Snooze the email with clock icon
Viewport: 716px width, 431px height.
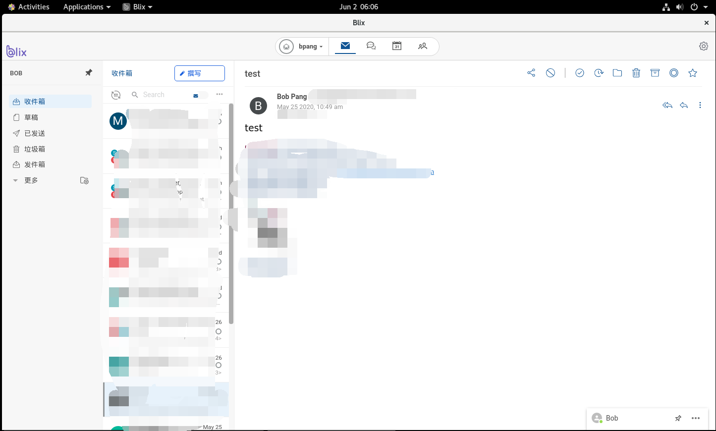coord(599,73)
